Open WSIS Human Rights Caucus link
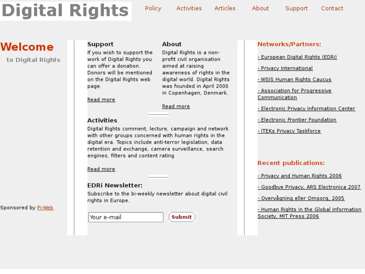Screen dimensions: 365x274 point(295,79)
